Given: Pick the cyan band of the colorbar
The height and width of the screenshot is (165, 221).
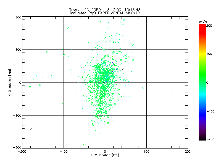Looking at the screenshot, I should pos(202,95).
